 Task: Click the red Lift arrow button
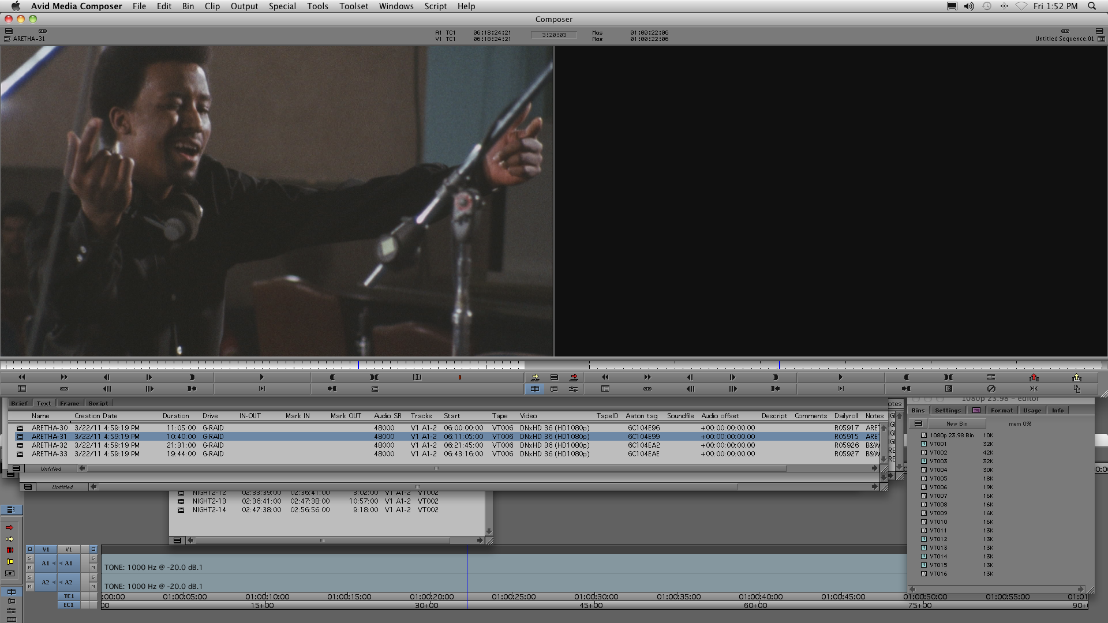pyautogui.click(x=1034, y=377)
